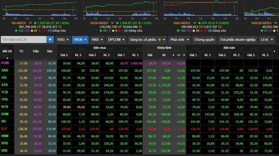Click the left arrow beside +/- column

click(x=173, y=55)
